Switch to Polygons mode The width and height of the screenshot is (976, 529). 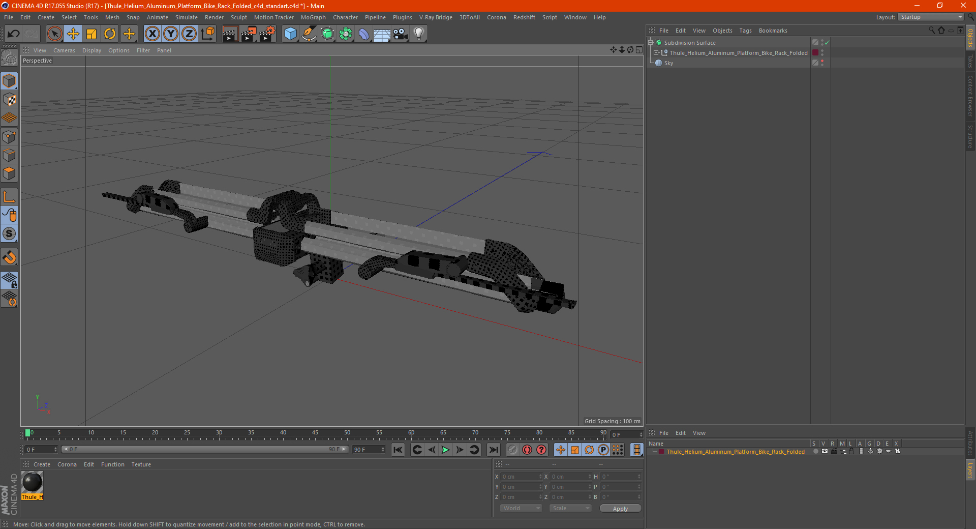[x=9, y=173]
